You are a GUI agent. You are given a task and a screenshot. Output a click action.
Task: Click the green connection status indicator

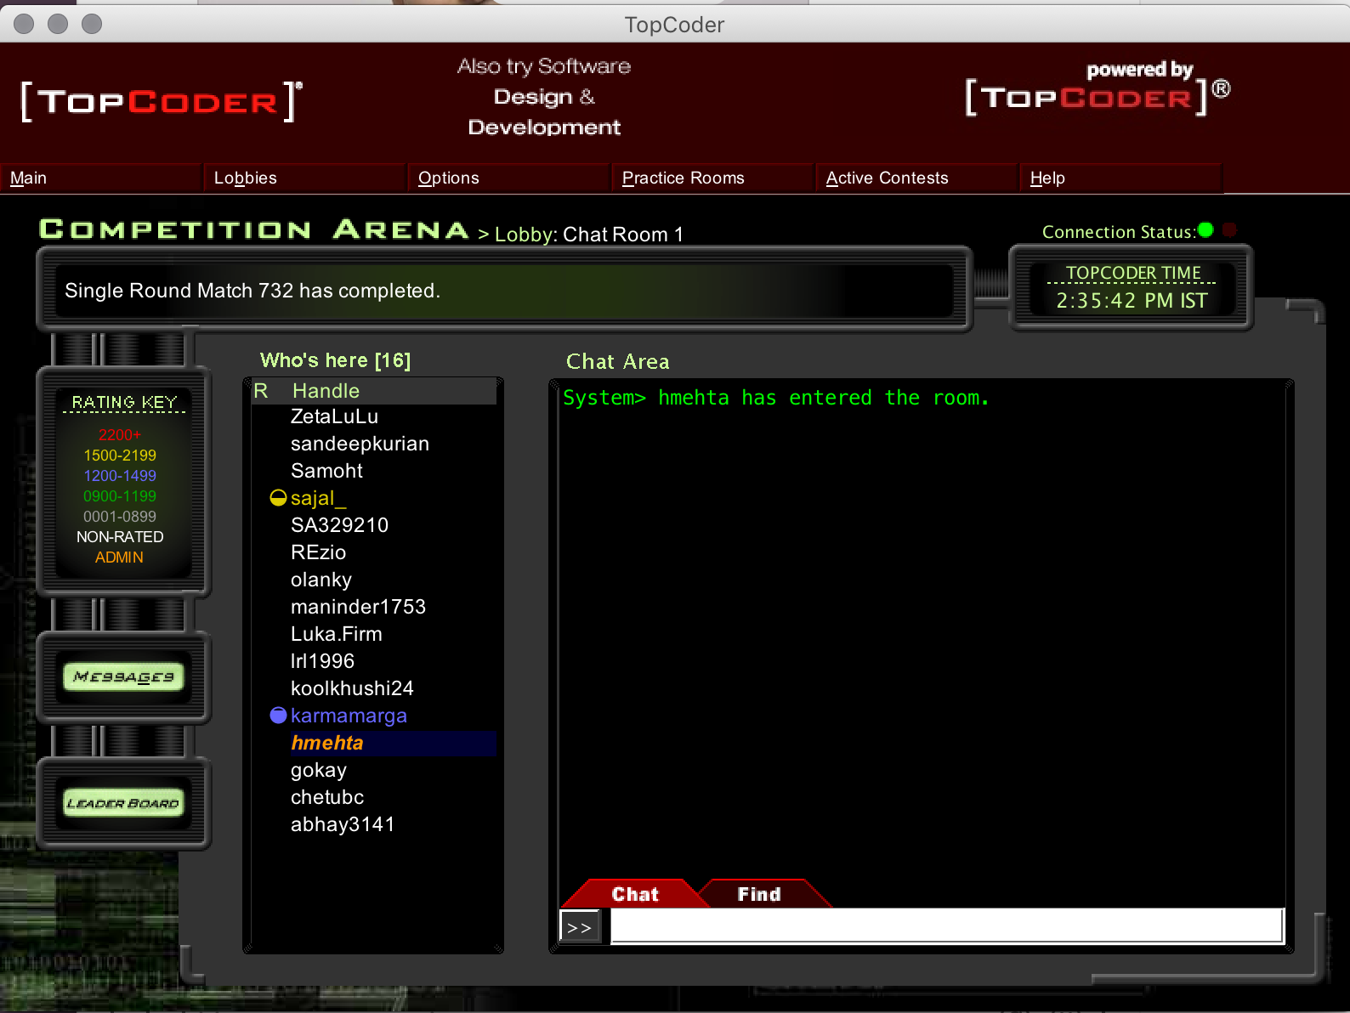pyautogui.click(x=1205, y=230)
